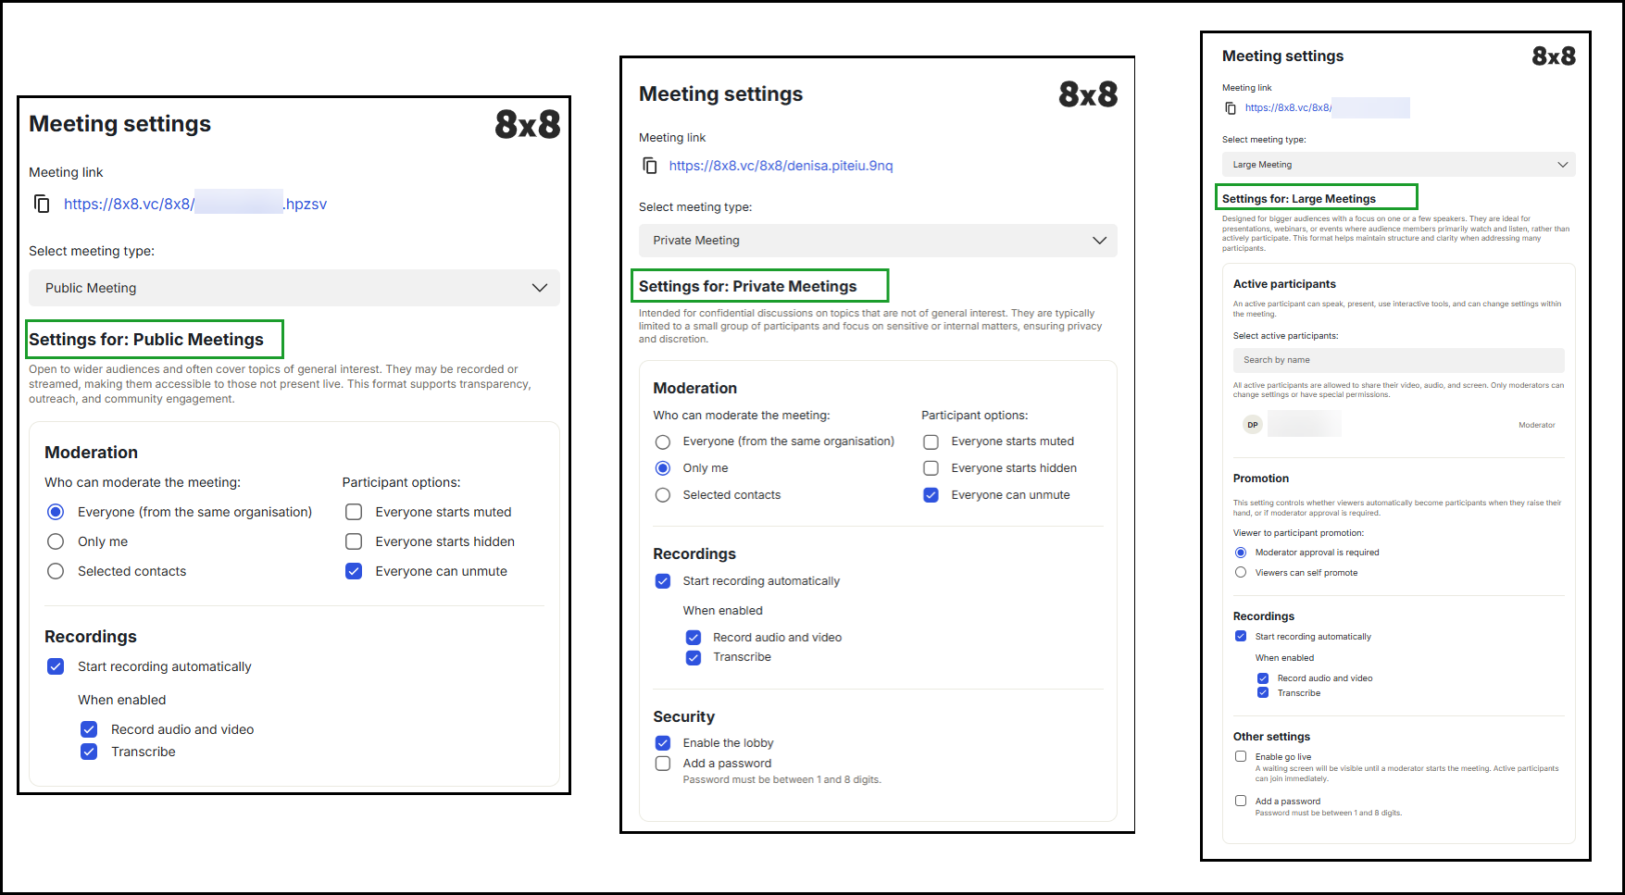The height and width of the screenshot is (895, 1625).
Task: Click copy icon in Large Meeting panel
Action: 1231,108
